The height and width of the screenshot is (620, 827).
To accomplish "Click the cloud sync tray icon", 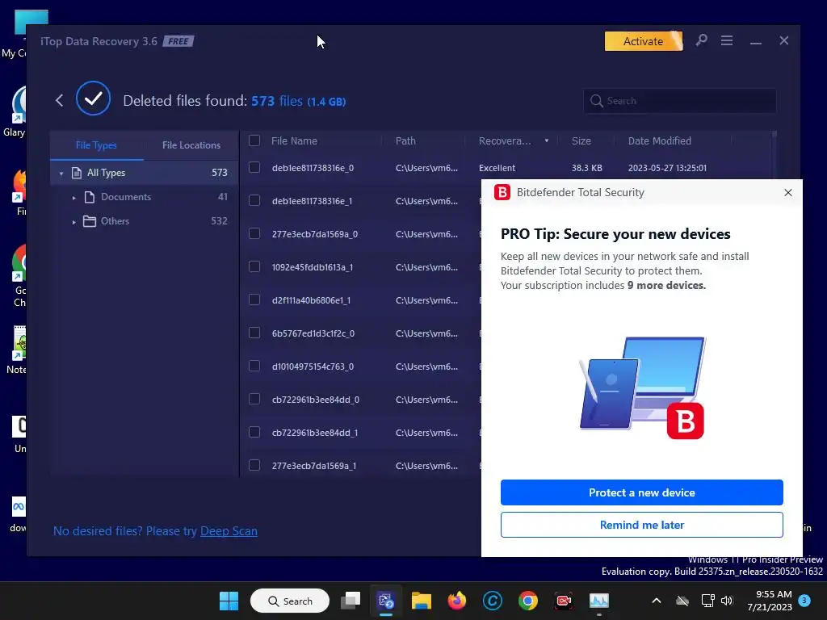I will click(x=682, y=601).
